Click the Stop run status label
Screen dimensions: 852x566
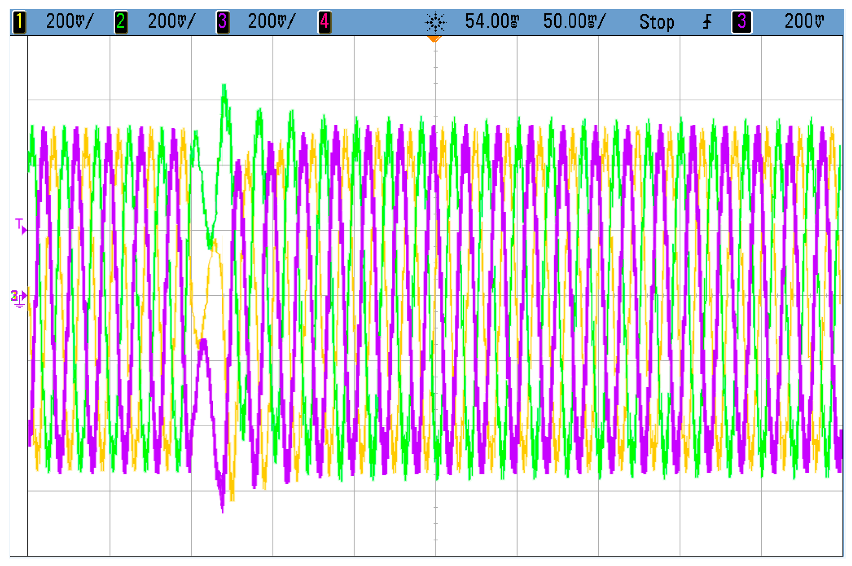click(x=657, y=22)
